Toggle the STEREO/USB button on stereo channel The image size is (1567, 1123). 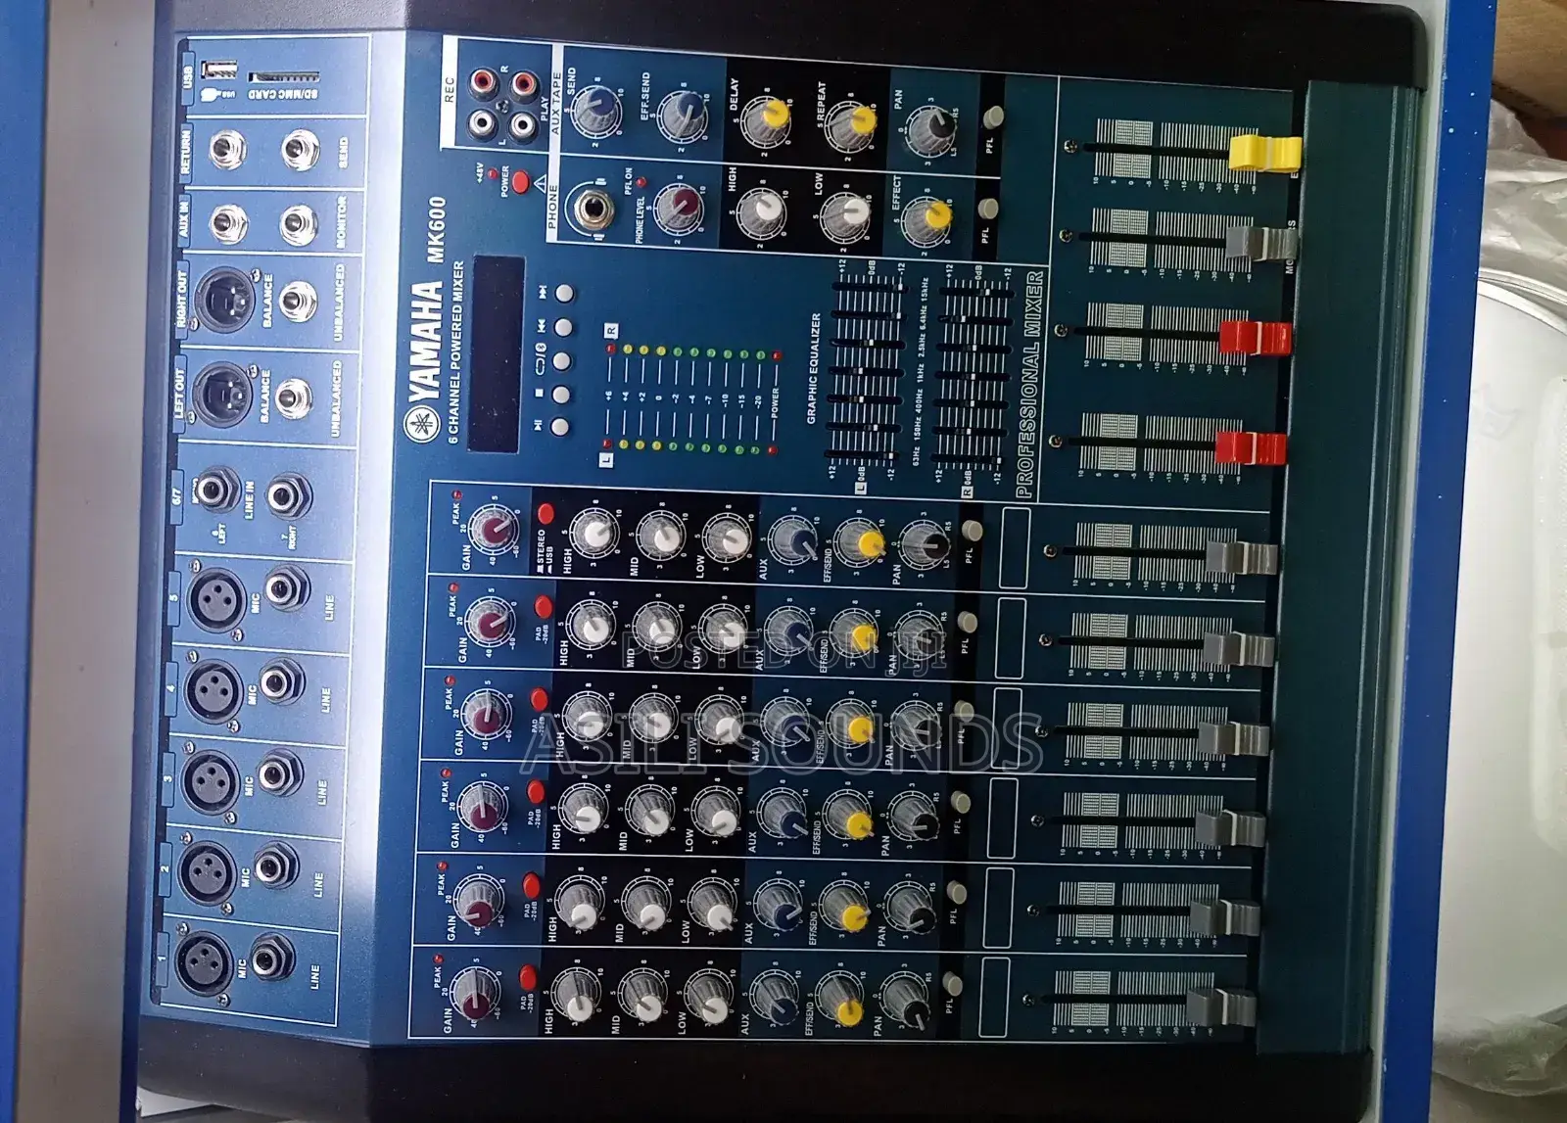[x=546, y=514]
